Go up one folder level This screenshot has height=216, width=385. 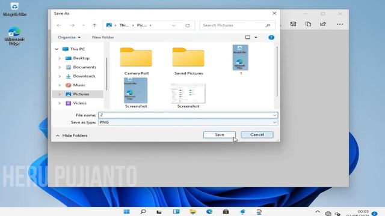point(94,25)
